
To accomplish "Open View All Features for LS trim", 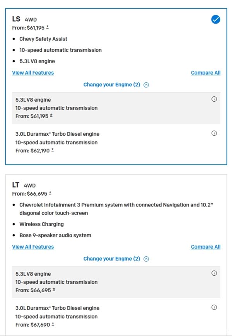I will (33, 73).
